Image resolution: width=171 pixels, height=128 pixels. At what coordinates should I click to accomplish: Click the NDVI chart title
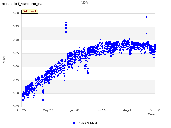85,3
